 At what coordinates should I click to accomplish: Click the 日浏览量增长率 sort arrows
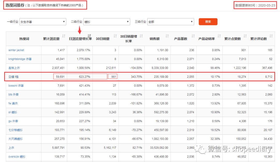point(89,35)
